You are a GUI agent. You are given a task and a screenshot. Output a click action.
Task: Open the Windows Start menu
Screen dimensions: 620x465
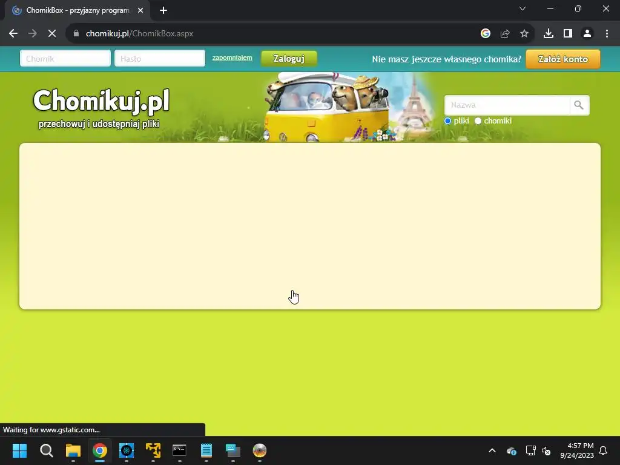tap(19, 450)
